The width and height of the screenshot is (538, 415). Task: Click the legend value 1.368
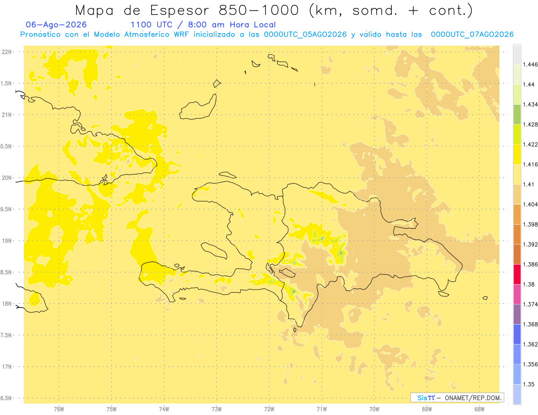(x=531, y=324)
